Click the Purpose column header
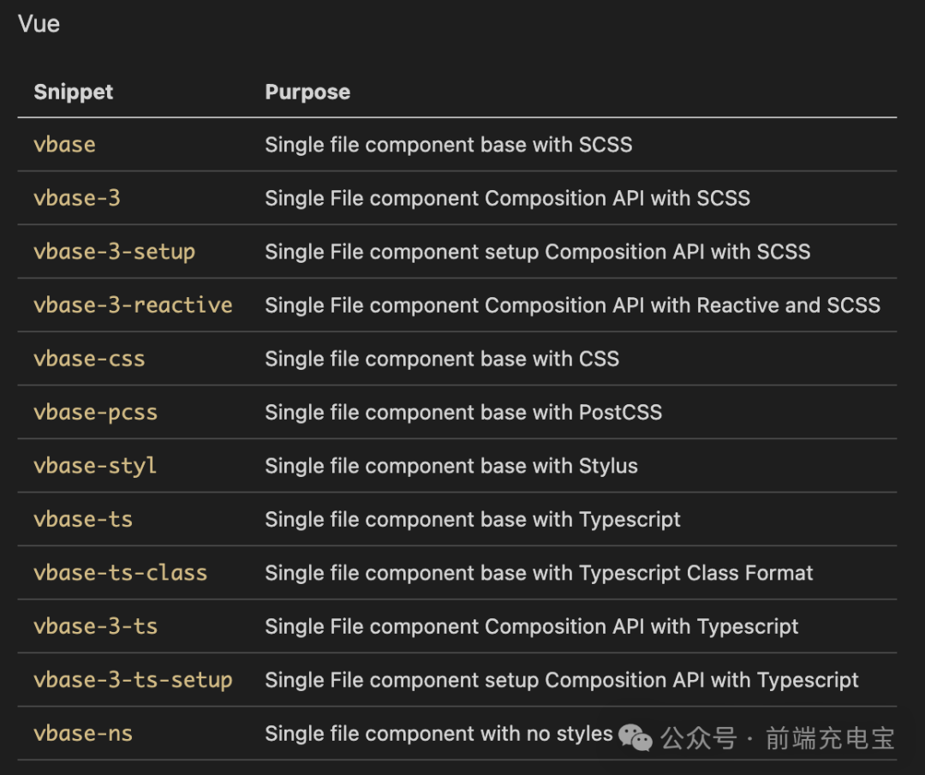 (x=307, y=92)
